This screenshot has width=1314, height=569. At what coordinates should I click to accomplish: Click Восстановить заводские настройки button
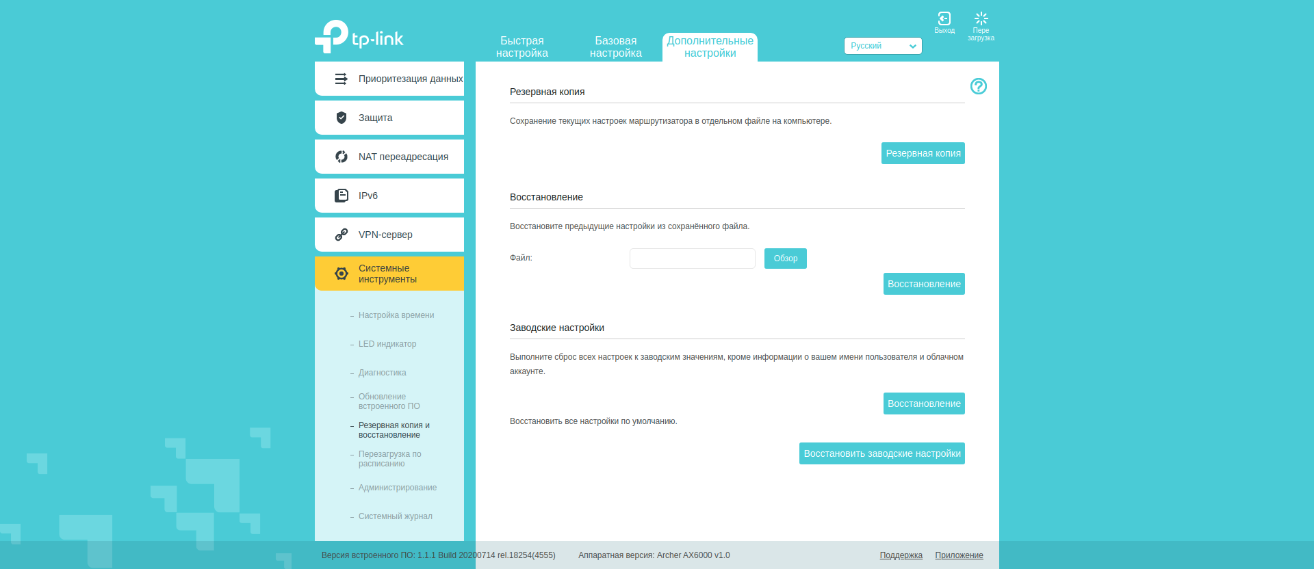pyautogui.click(x=881, y=453)
